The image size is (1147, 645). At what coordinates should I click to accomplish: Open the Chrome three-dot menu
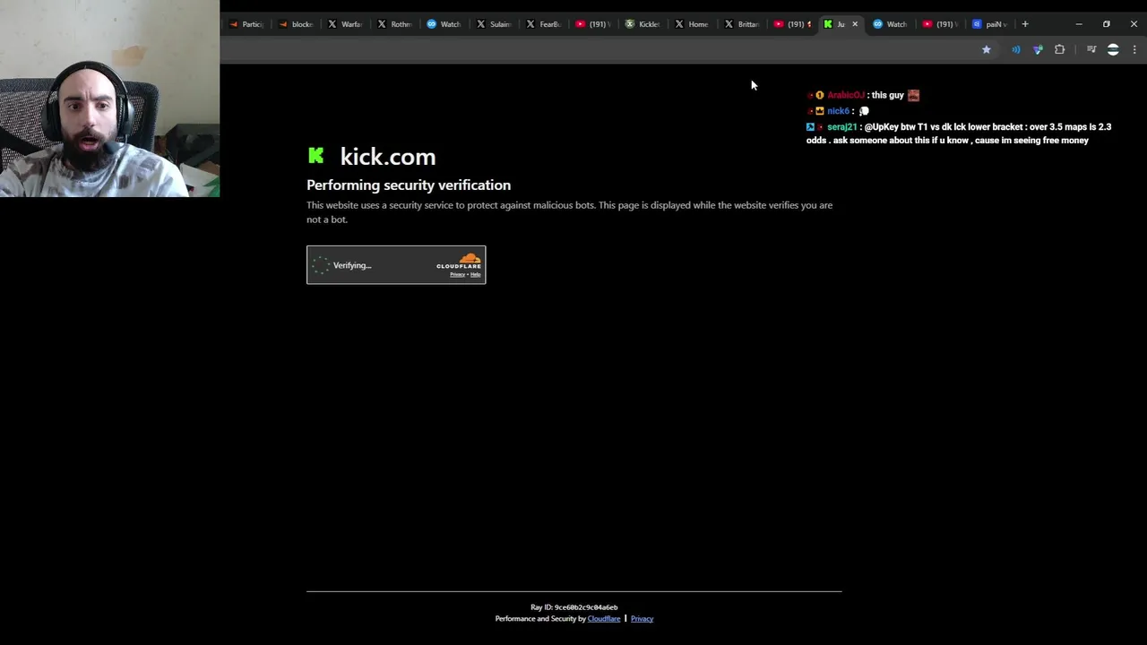tap(1134, 50)
